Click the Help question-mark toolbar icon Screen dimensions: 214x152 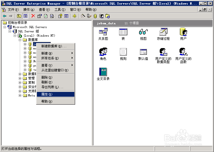[x=60, y=16]
